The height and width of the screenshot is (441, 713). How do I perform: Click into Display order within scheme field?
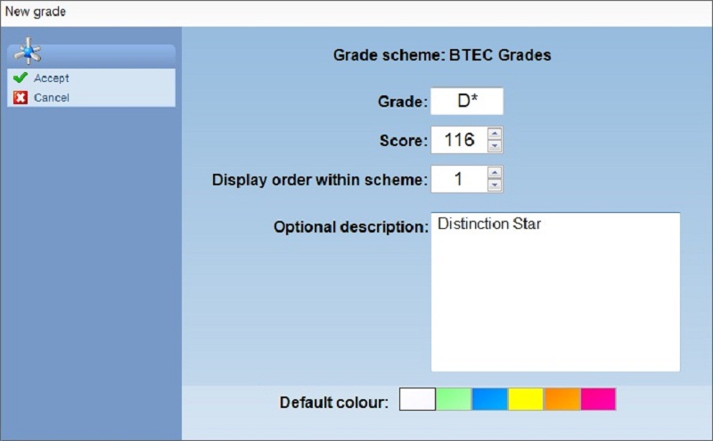(459, 179)
